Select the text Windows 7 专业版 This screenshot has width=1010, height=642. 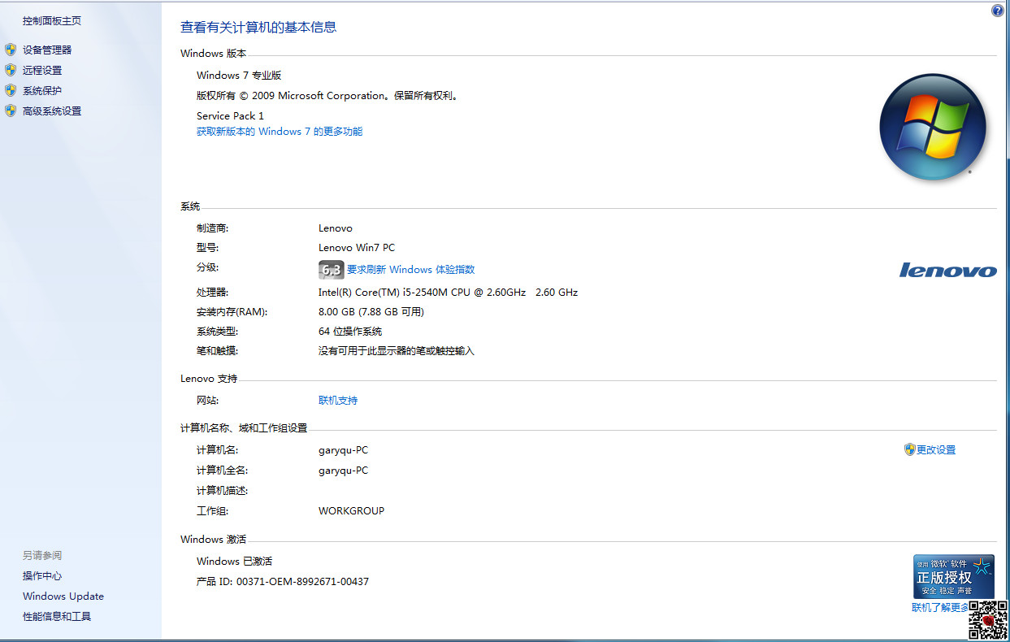coord(239,76)
